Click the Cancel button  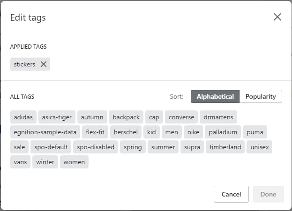click(231, 194)
